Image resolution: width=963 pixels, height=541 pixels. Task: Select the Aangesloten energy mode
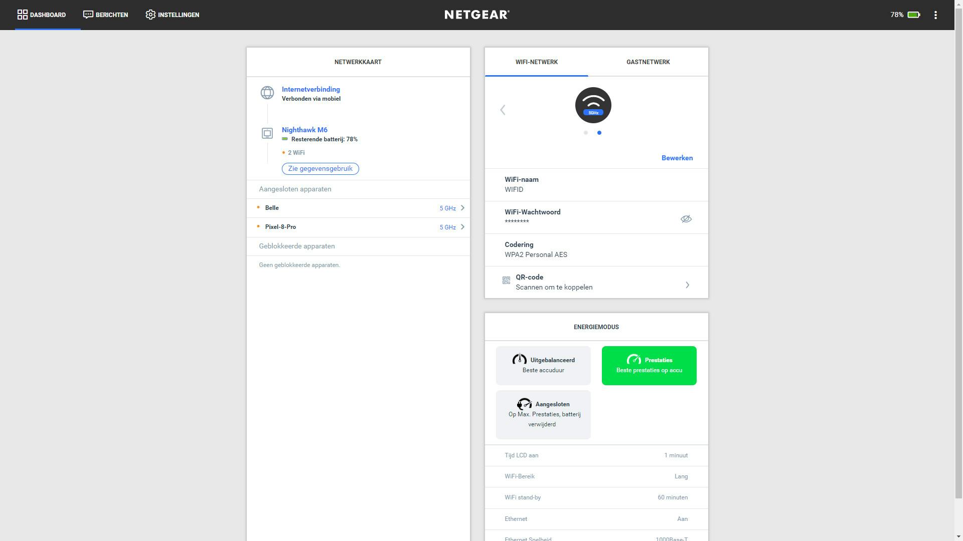tap(543, 414)
